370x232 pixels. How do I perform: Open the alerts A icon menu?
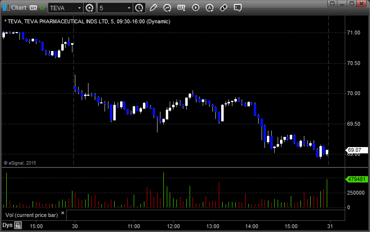[x=210, y=8]
